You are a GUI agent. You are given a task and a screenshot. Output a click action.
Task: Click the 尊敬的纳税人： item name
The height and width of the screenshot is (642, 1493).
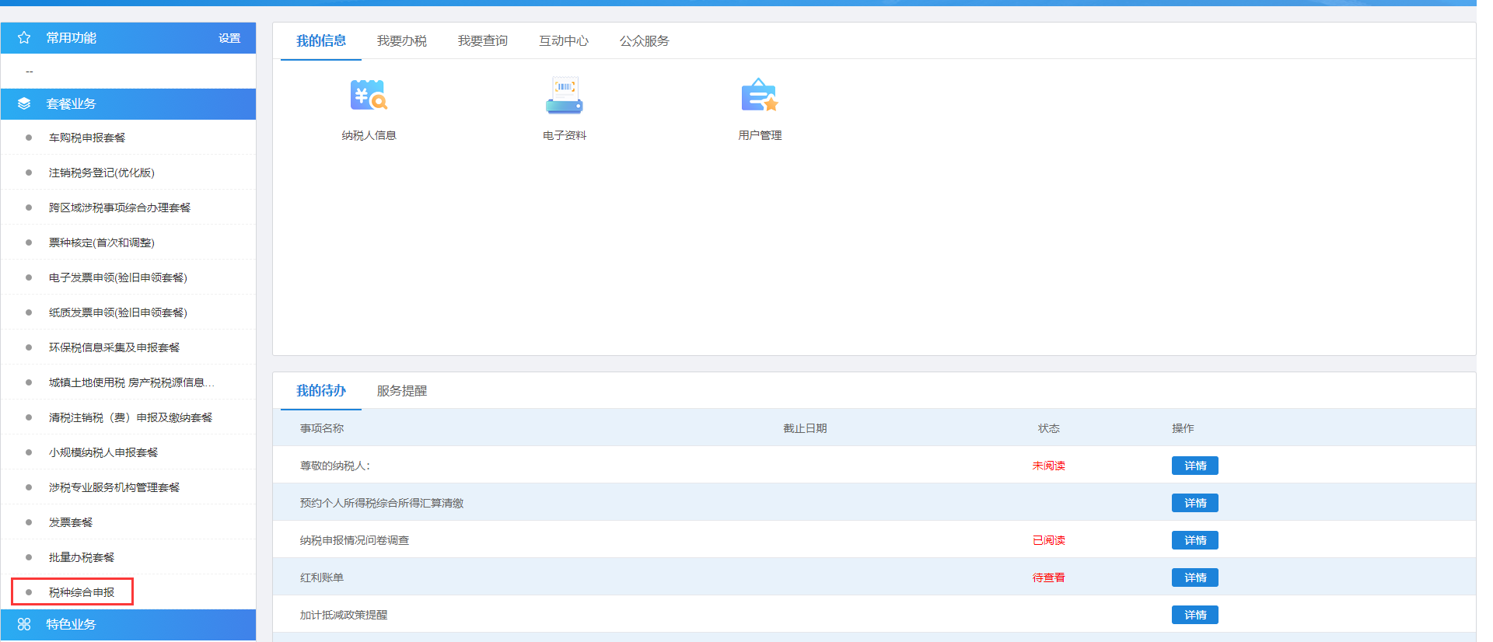point(335,466)
